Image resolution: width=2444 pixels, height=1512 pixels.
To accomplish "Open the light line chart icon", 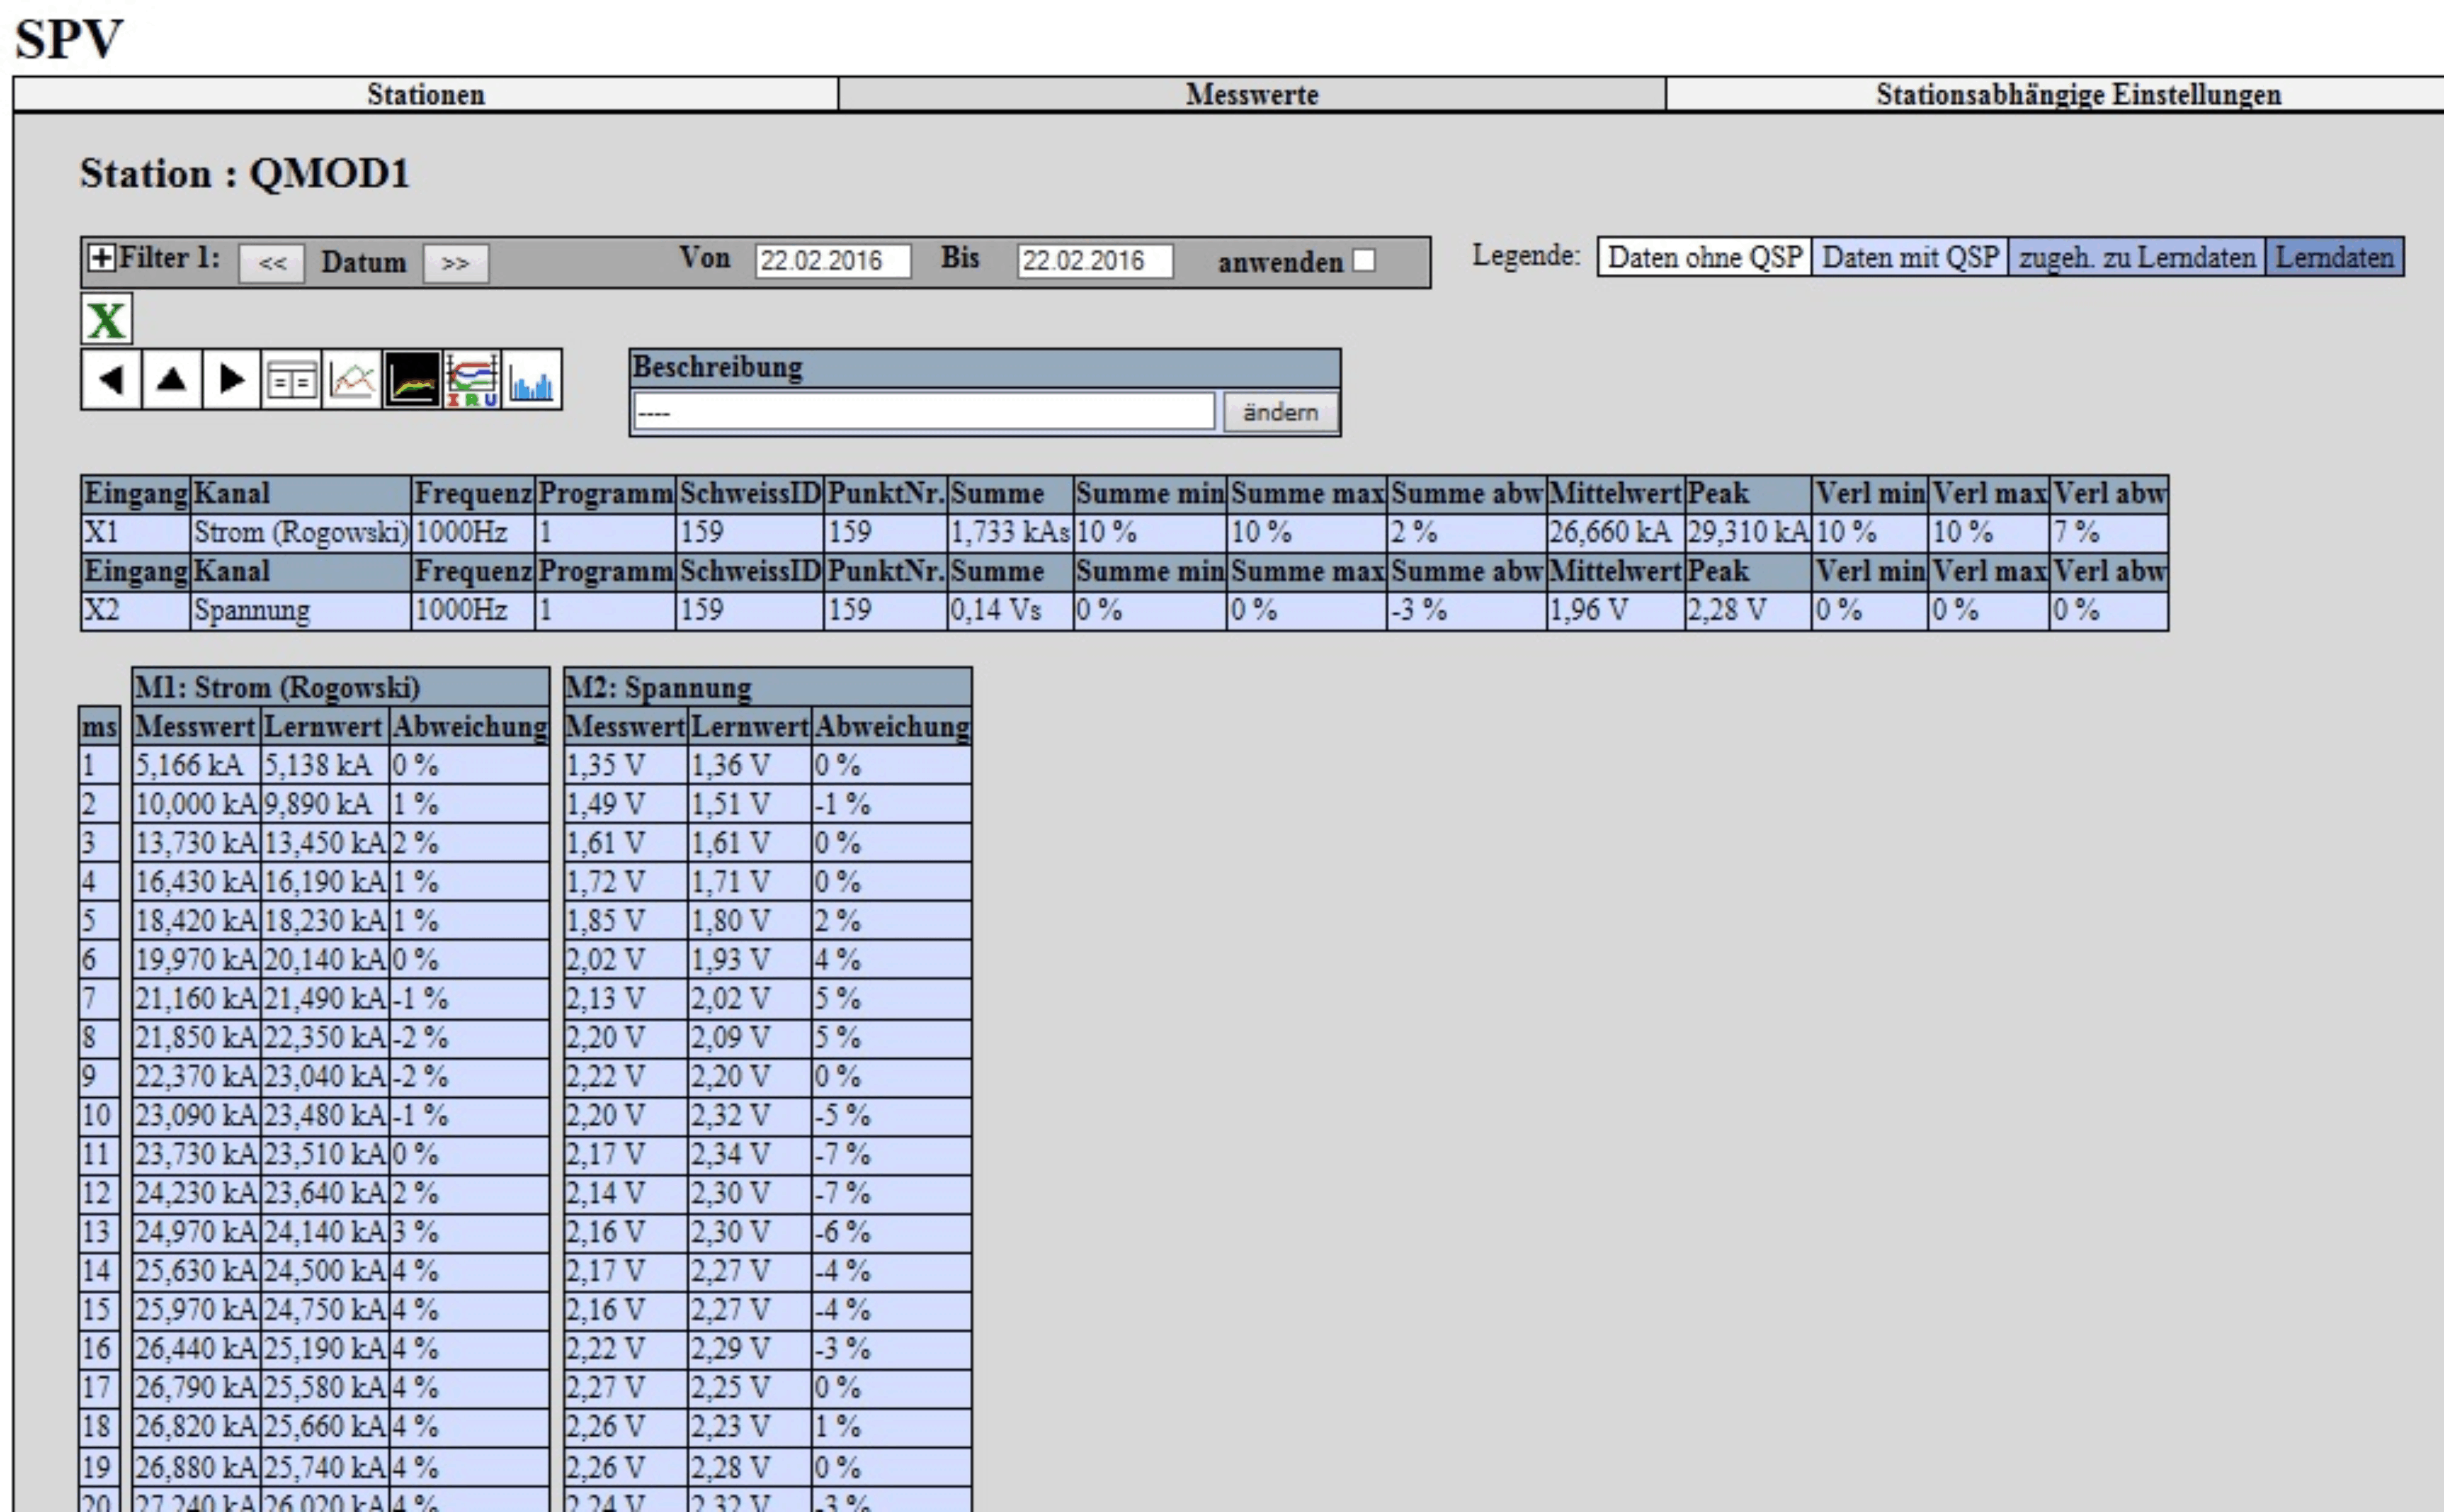I will (352, 379).
